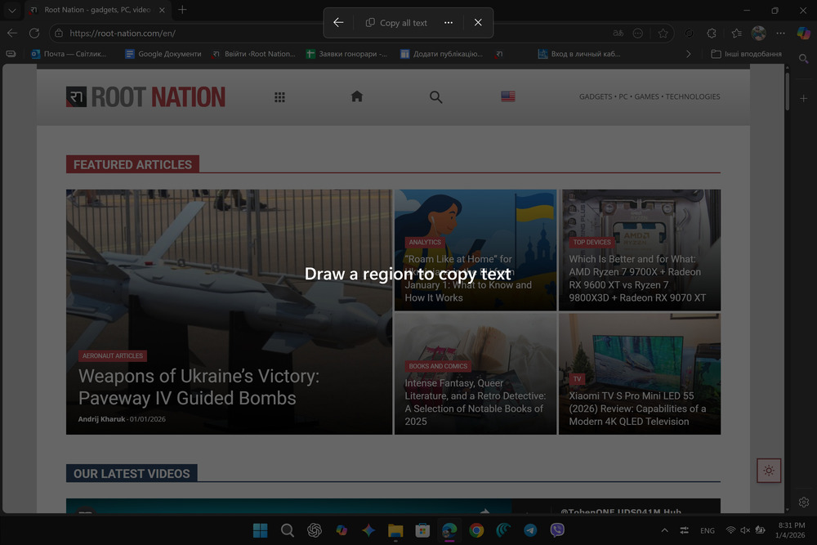Click the TOP DEVICES category tag
817x545 pixels.
click(592, 243)
